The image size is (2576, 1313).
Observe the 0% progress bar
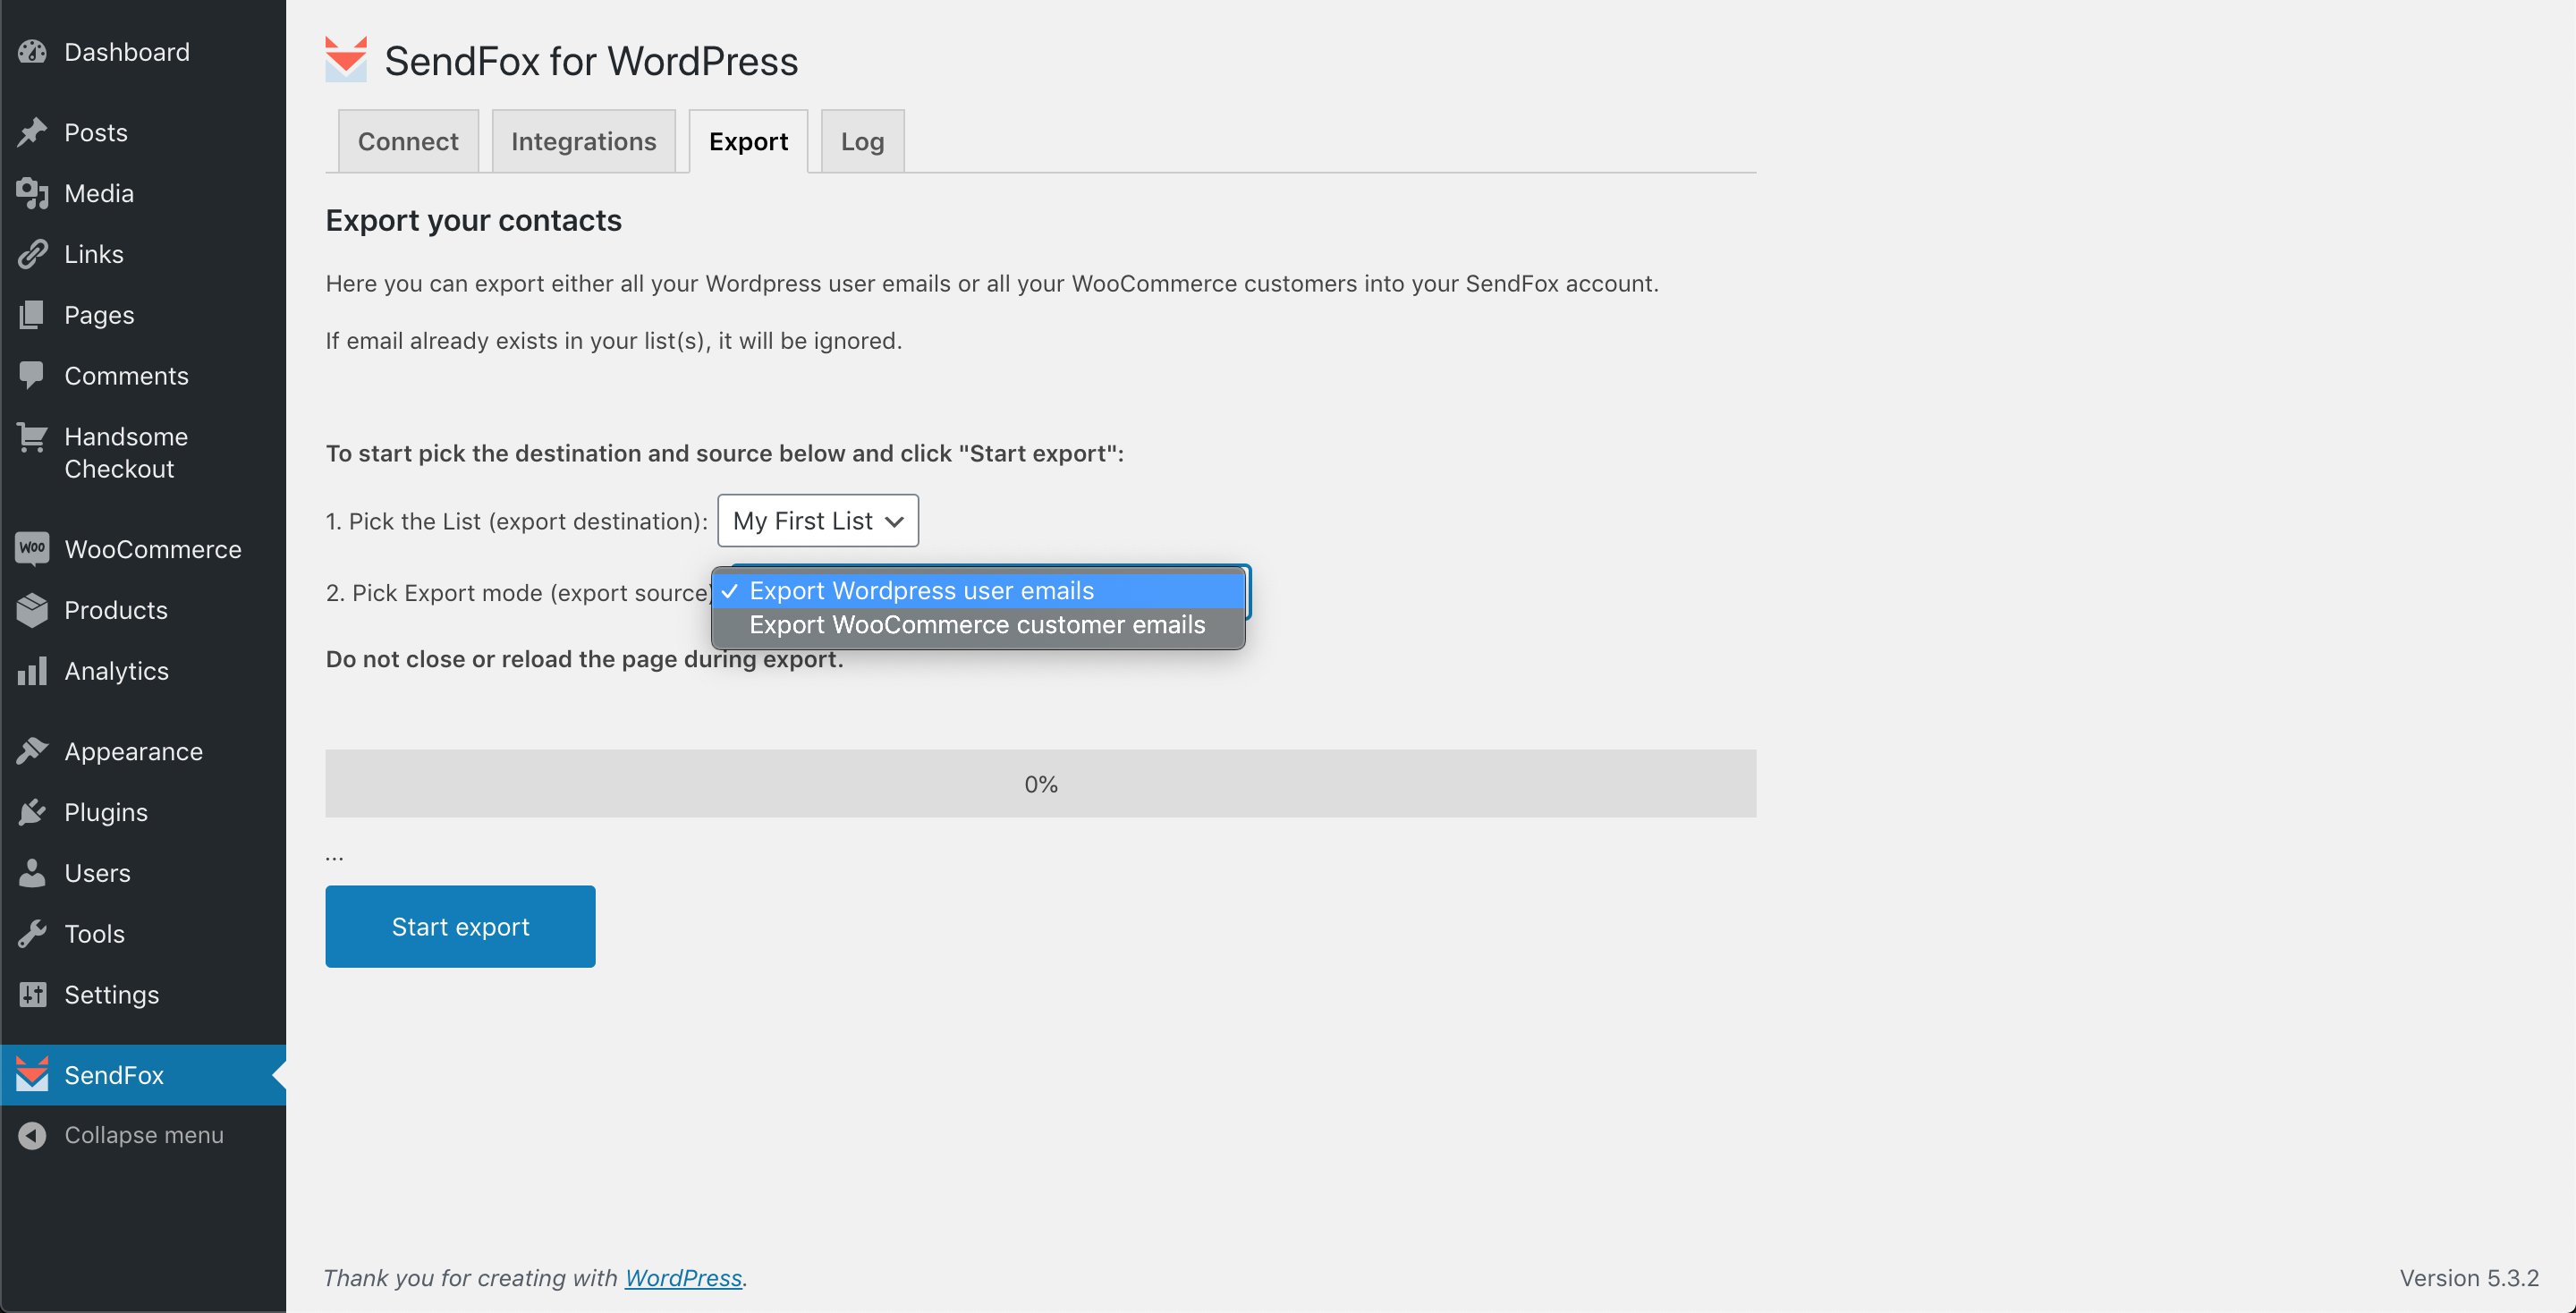(x=1041, y=782)
